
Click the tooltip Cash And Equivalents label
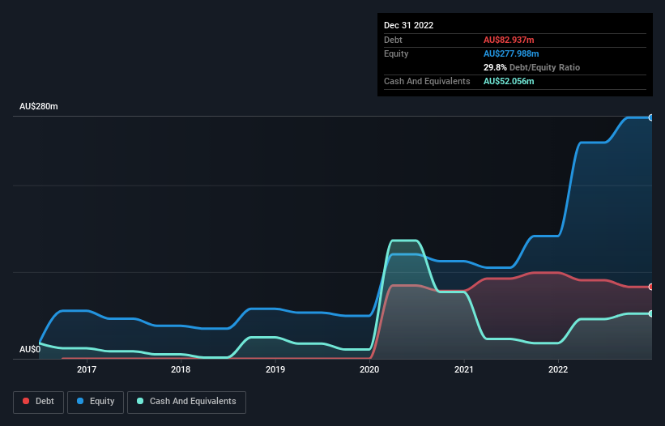click(x=427, y=81)
